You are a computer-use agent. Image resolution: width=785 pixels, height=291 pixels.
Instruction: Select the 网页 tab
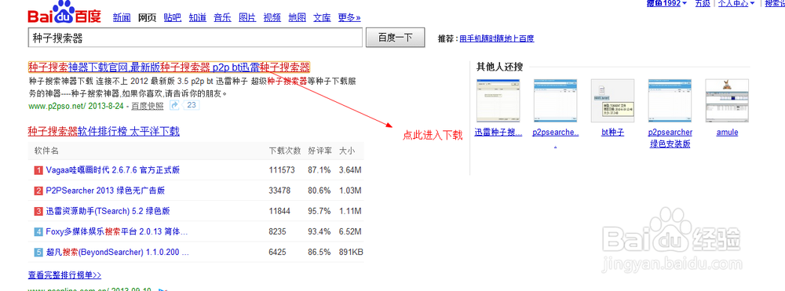(148, 17)
